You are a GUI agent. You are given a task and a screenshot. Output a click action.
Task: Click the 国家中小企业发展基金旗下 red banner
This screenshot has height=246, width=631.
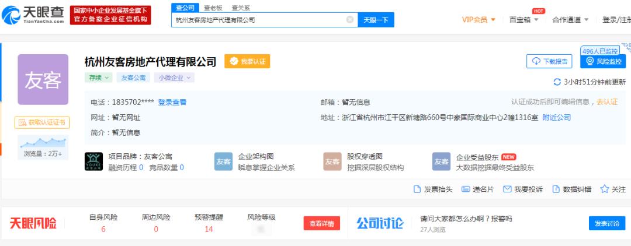tap(110, 15)
